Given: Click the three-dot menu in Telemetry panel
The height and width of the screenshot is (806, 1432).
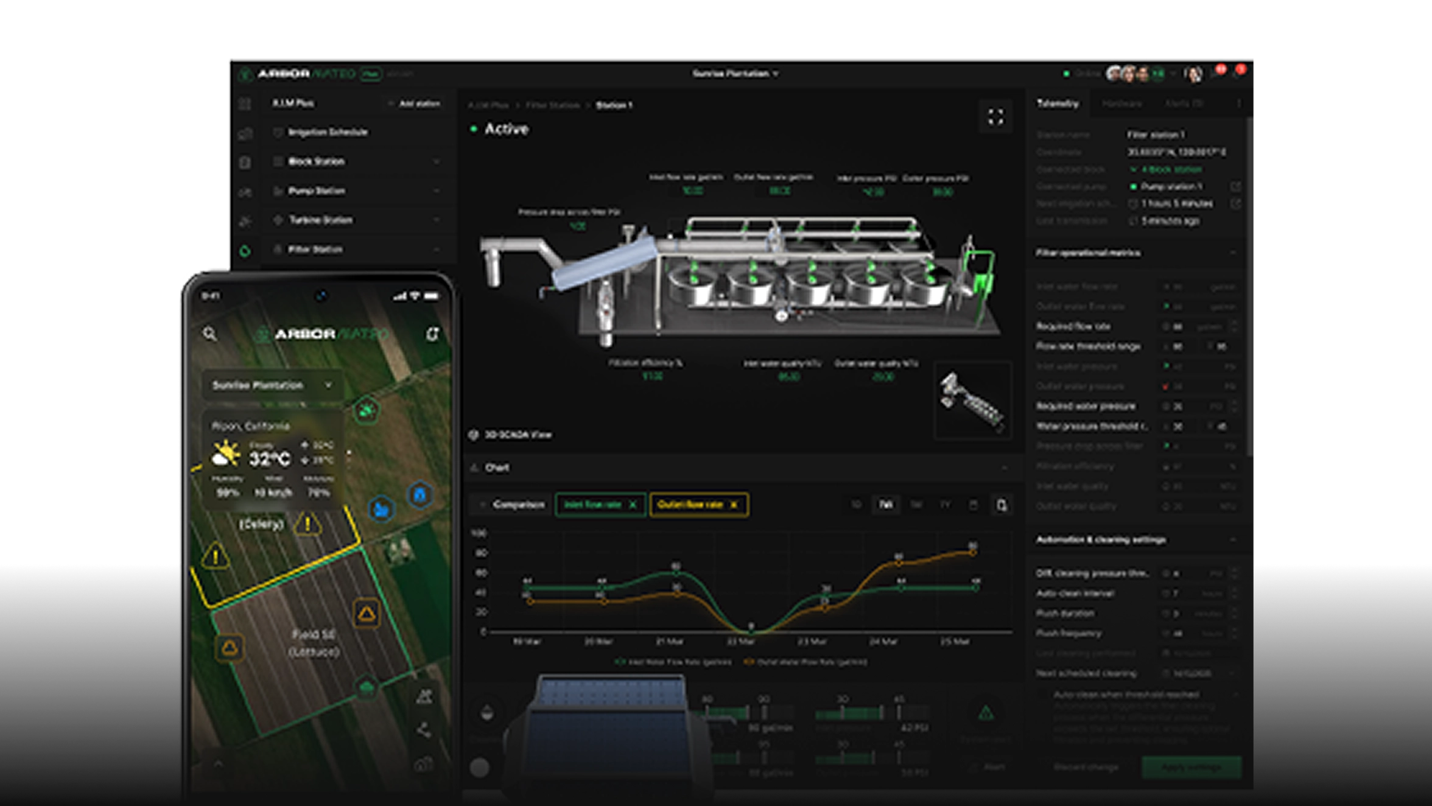Looking at the screenshot, I should [1238, 104].
